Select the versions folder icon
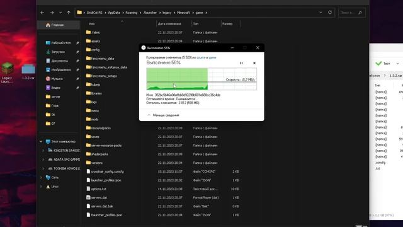Viewport: 403px width, 227px height. 88,163
